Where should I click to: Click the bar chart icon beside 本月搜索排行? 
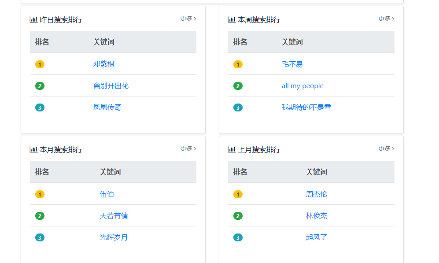[33, 149]
